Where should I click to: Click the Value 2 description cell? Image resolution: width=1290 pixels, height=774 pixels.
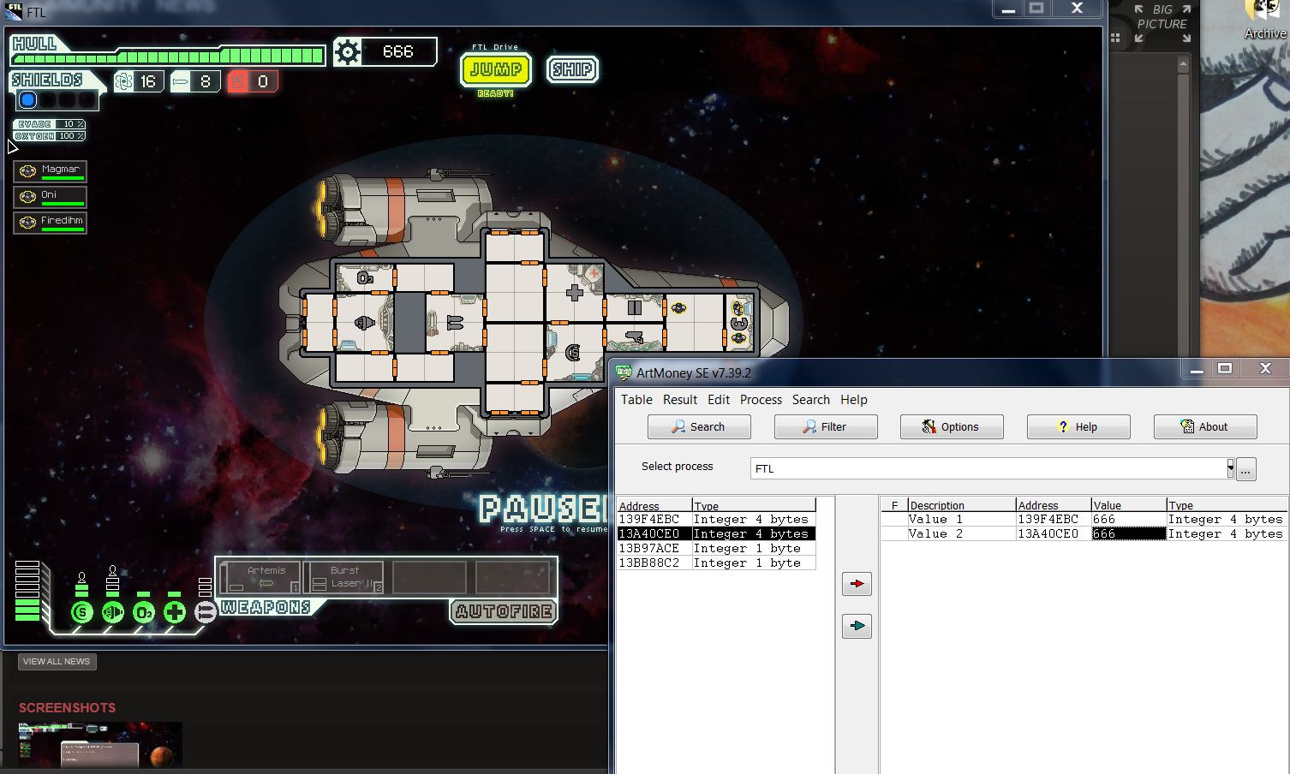click(x=961, y=533)
